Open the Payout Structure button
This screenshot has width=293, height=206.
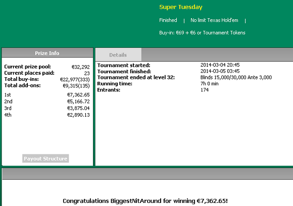pos(45,159)
